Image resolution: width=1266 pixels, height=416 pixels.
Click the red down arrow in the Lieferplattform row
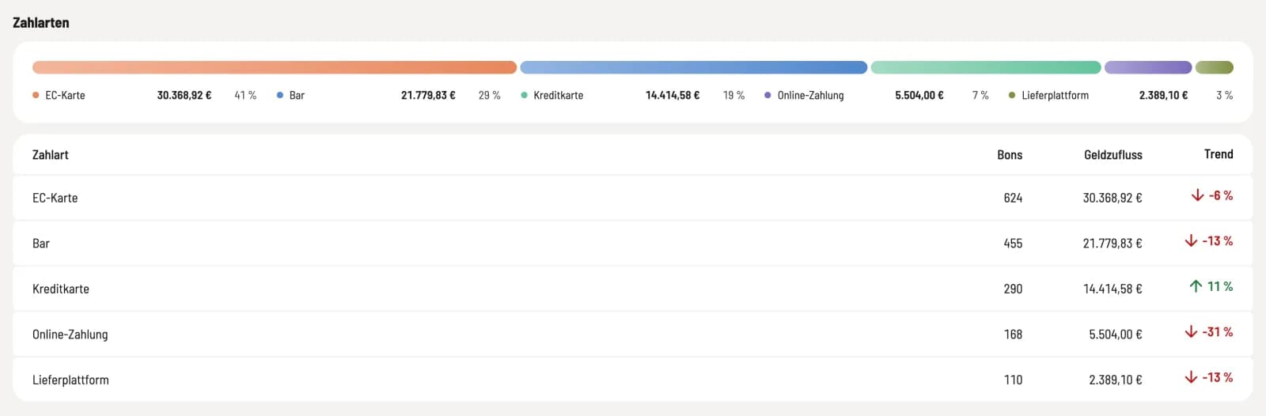(1191, 377)
